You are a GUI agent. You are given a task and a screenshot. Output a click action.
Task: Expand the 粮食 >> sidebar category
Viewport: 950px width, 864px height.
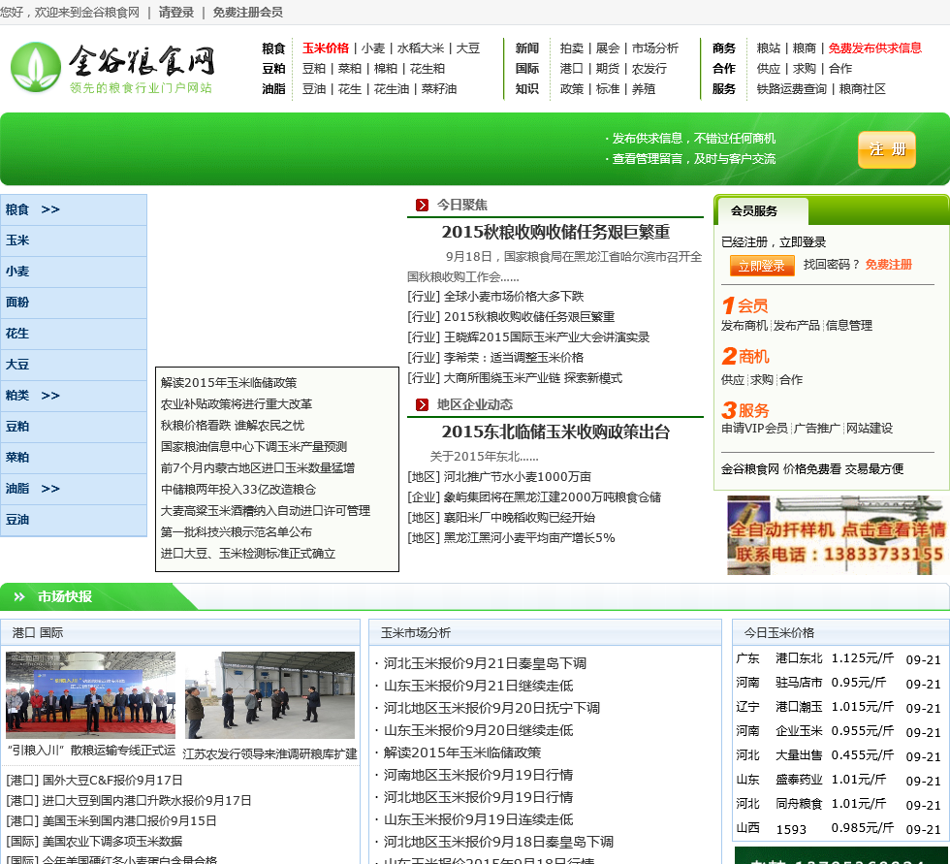pyautogui.click(x=74, y=209)
